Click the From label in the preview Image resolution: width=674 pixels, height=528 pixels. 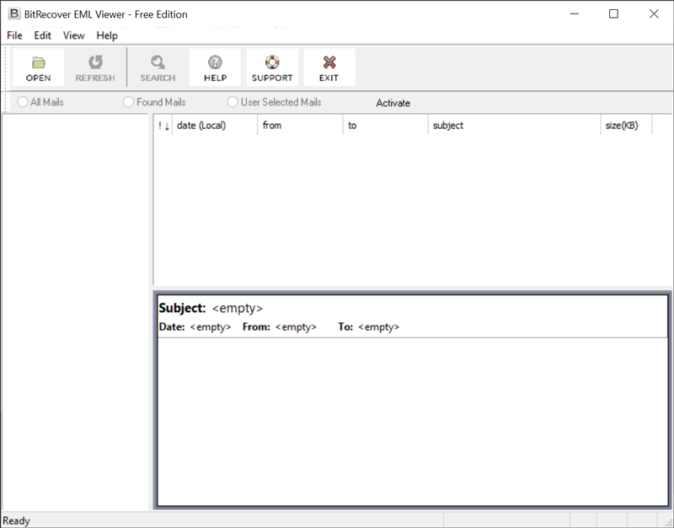pyautogui.click(x=256, y=327)
